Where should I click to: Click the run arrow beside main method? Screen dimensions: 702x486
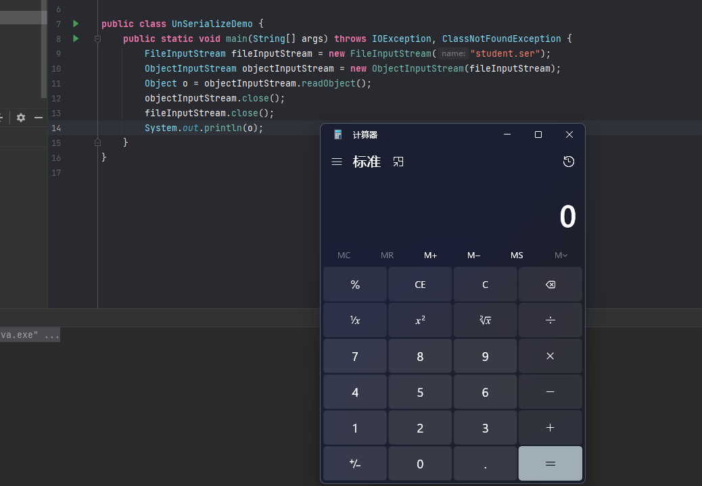click(x=76, y=39)
